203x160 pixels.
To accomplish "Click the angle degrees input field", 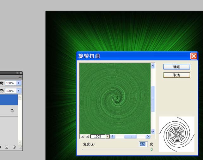I will [x=143, y=144].
